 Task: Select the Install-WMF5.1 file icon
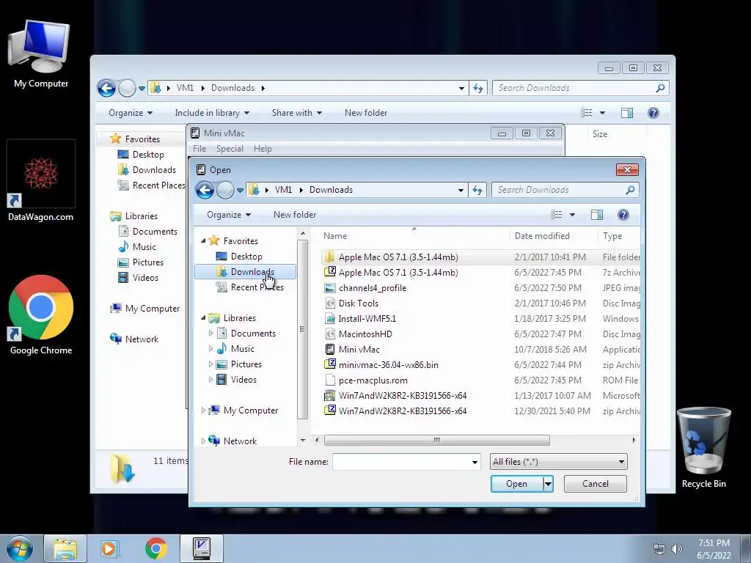point(329,318)
